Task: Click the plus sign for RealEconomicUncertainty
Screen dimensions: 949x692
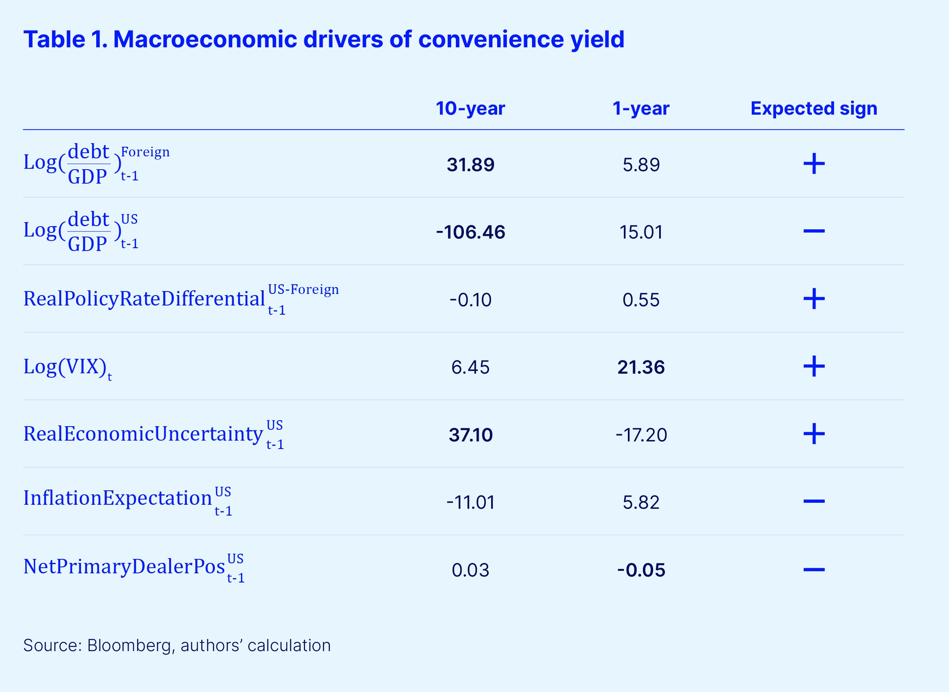Action: point(814,434)
